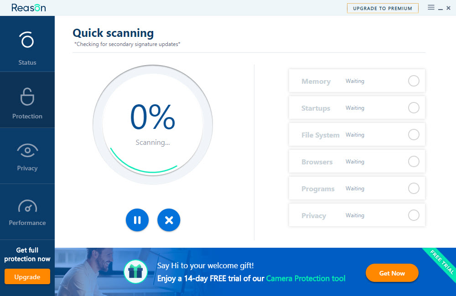The height and width of the screenshot is (296, 456).
Task: Click the File System scan row label
Action: 320,135
